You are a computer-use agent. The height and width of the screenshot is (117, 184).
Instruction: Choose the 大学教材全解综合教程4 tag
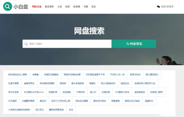click(19, 110)
